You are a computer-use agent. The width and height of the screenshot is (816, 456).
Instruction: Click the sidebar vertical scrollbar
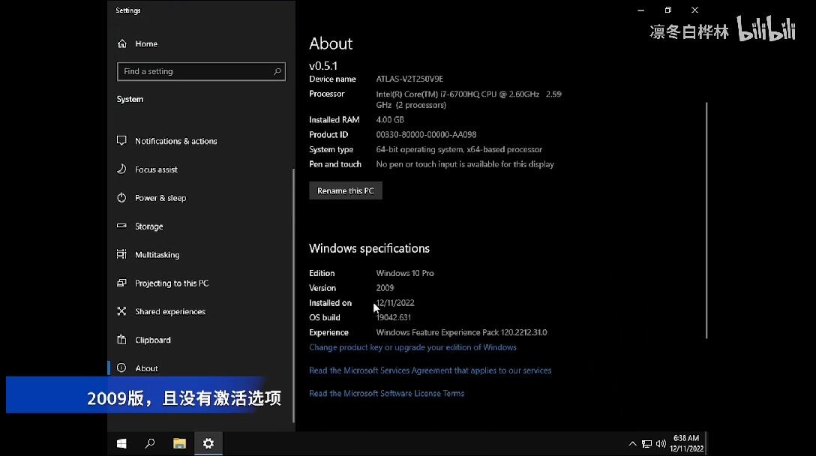point(293,295)
